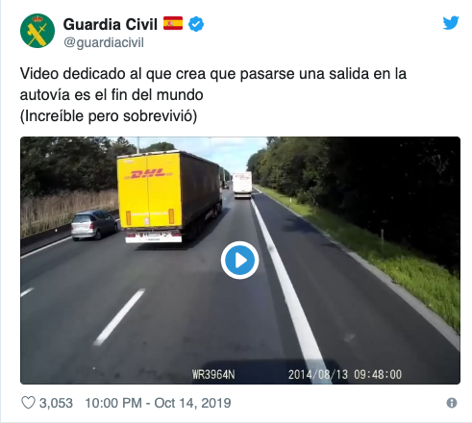Click the '(Increíble pero sobrevivió)' text line

(109, 116)
